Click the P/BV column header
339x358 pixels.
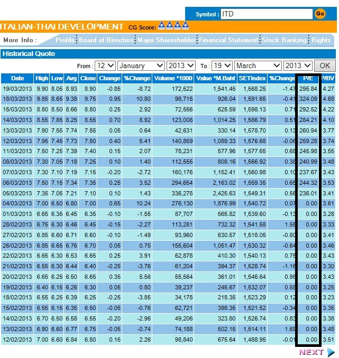pos(328,78)
